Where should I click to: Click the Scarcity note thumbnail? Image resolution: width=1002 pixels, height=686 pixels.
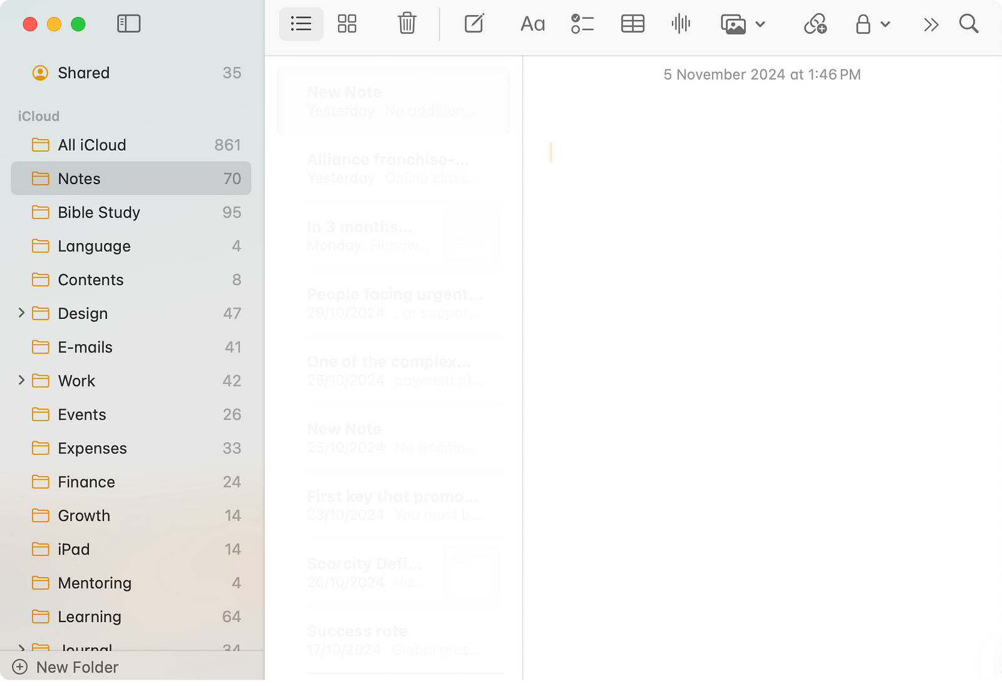(471, 573)
